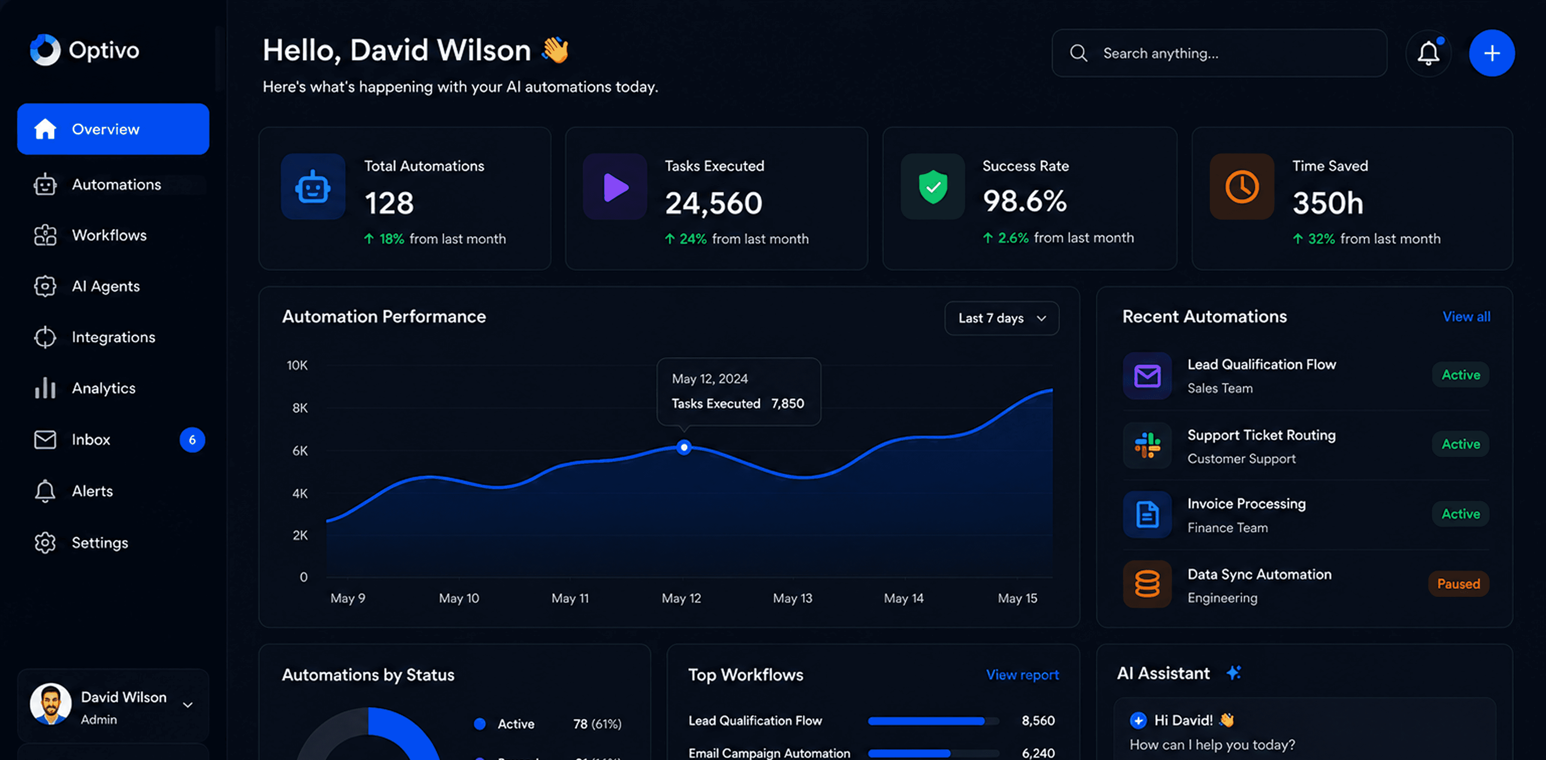Screen dimensions: 1546x760
Task: Click the Invoice Processing document icon
Action: 1147,515
